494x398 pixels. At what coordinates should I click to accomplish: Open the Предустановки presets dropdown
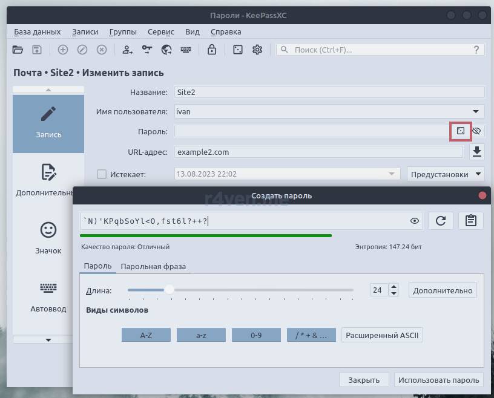(446, 174)
